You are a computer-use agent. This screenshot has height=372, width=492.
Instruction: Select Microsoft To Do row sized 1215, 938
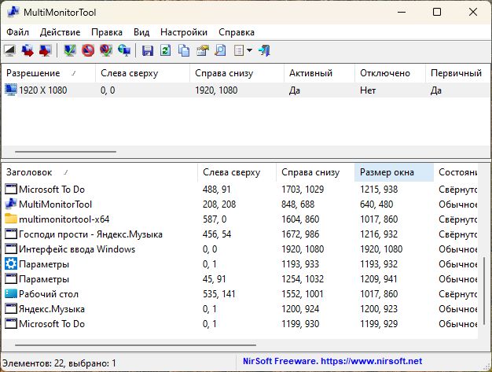(241, 190)
